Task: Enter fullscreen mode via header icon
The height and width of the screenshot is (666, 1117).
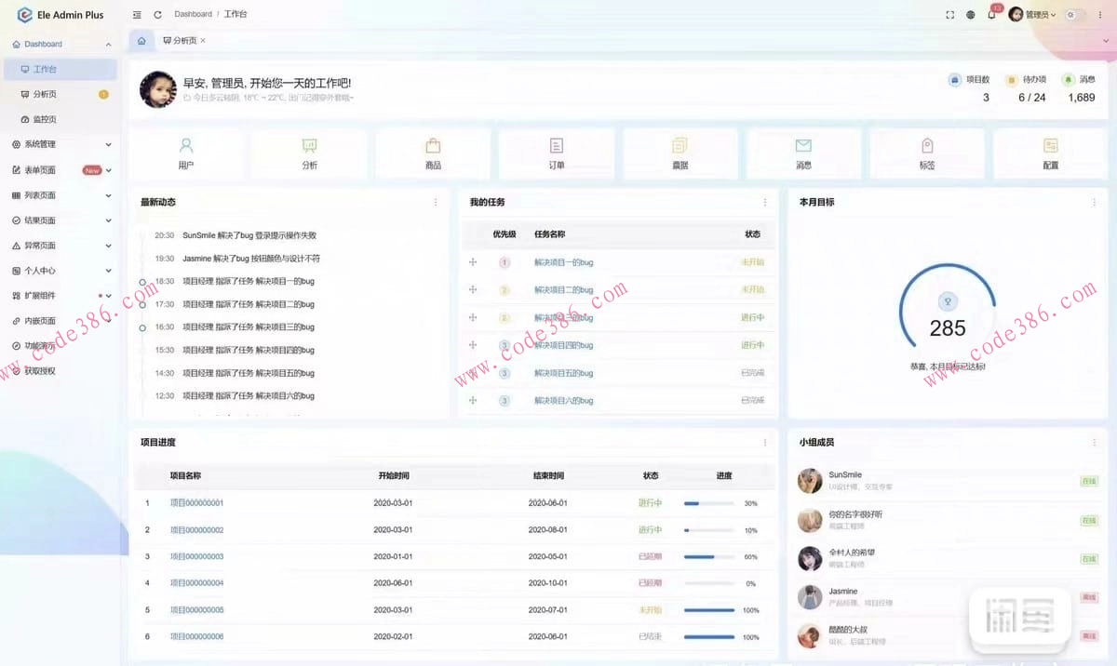Action: 949,15
